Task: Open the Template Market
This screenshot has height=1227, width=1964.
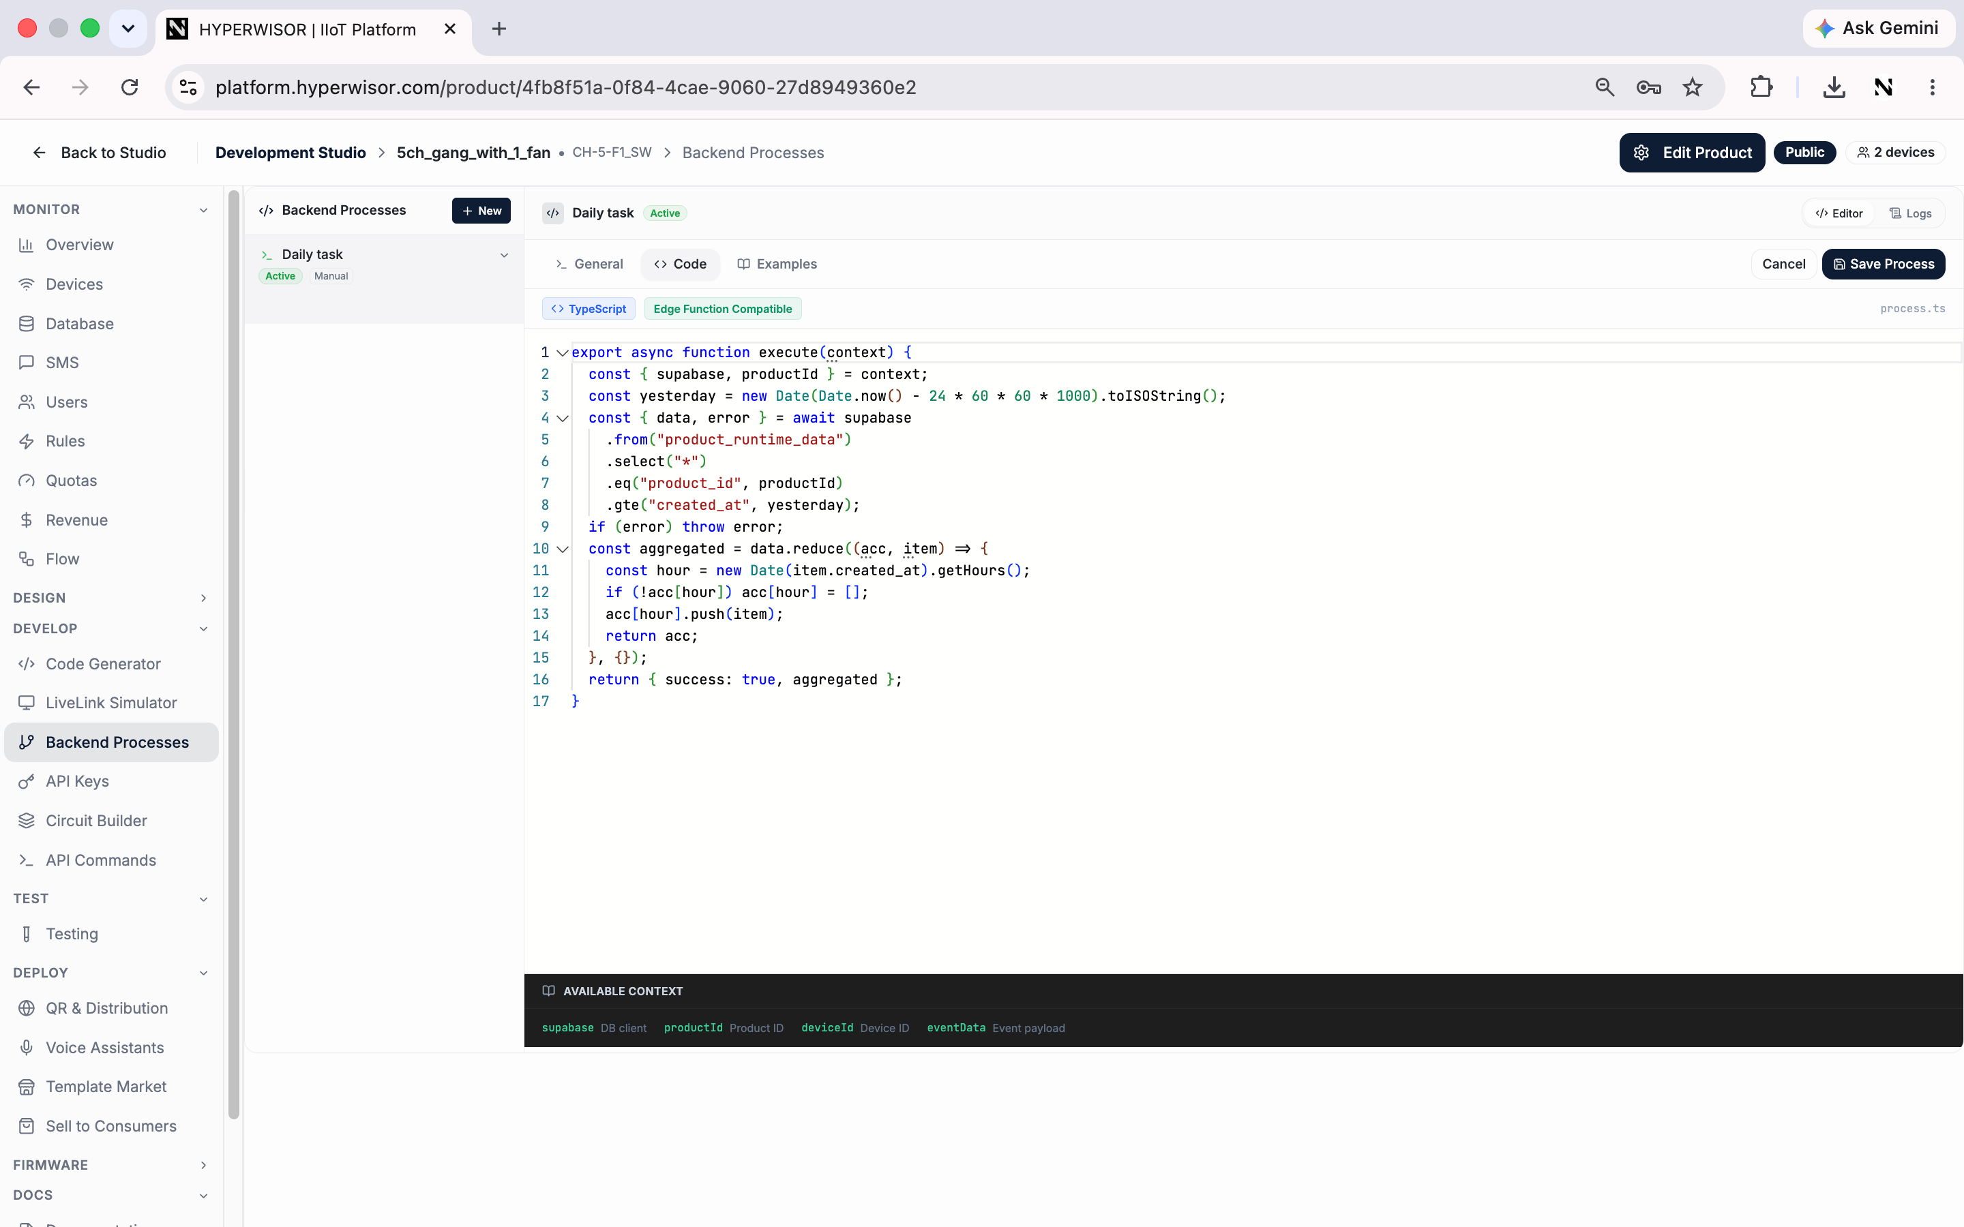Action: 111,1087
